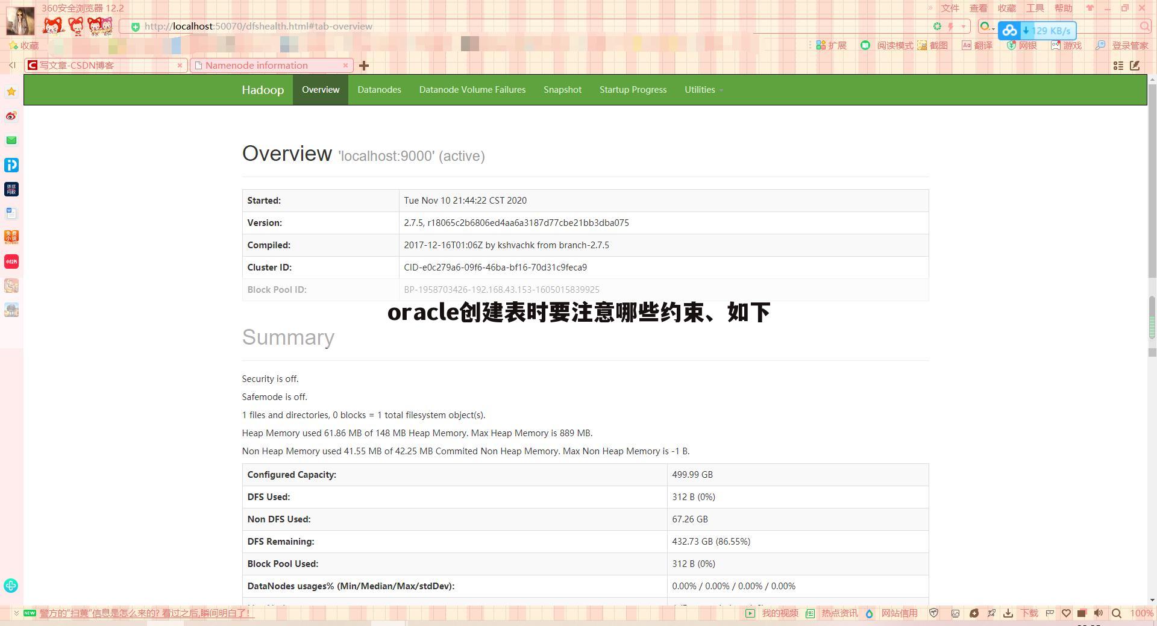Viewport: 1157px width, 626px height.
Task: Mute the browser audio speaker icon
Action: 1099,613
